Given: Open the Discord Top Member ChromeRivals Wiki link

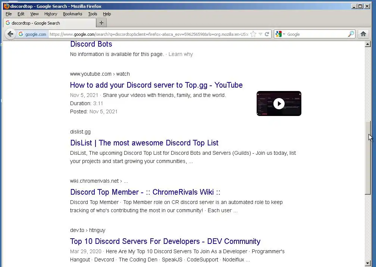Looking at the screenshot, I should 145,192.
